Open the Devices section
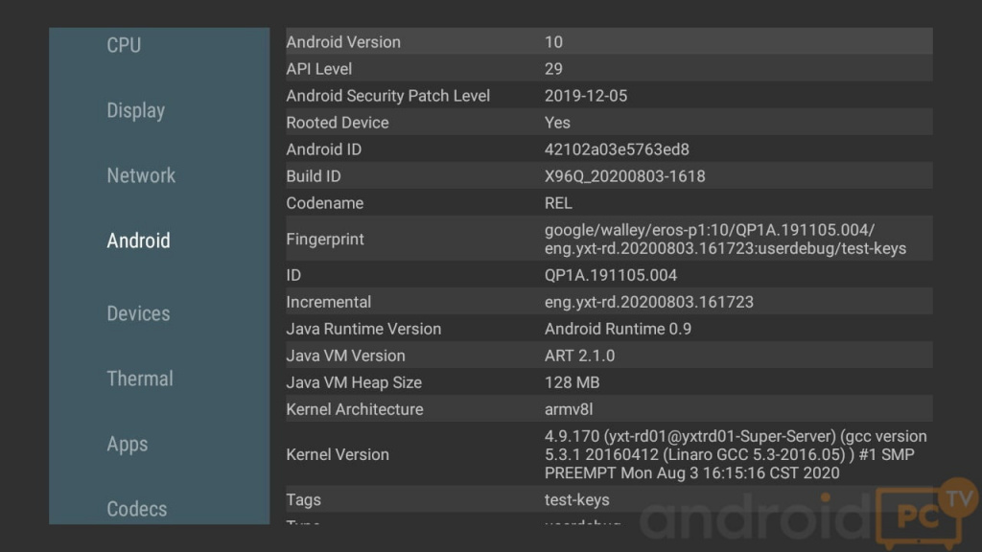Screen dimensions: 982x552 [138, 313]
